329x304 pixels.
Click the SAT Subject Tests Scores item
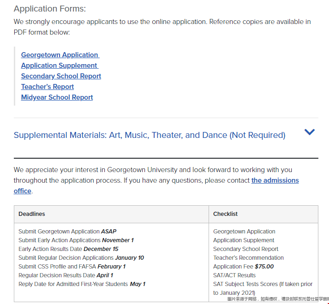pos(263,284)
